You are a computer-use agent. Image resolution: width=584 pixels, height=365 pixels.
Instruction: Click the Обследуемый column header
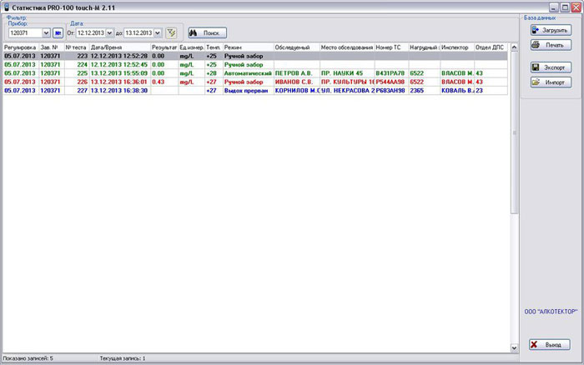(x=296, y=47)
